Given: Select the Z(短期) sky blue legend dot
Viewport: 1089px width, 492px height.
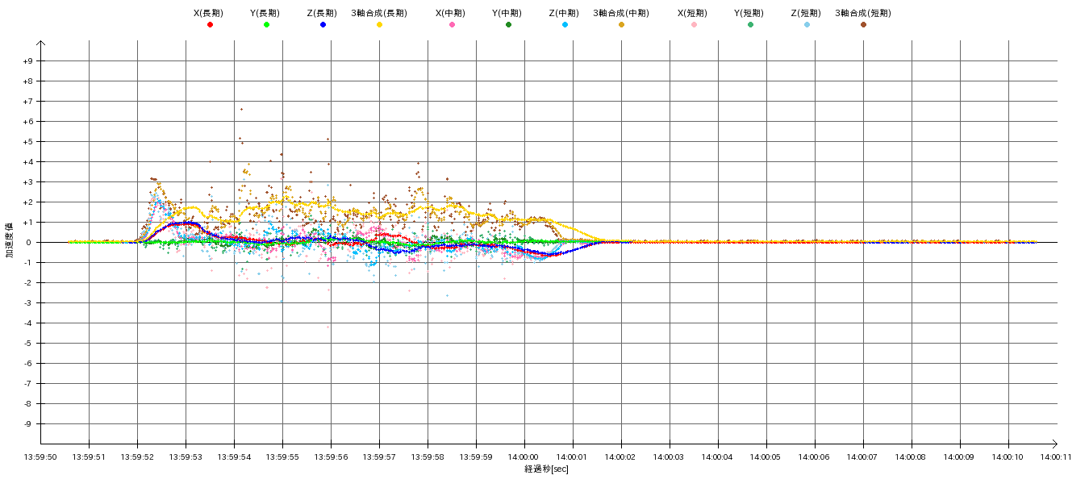Looking at the screenshot, I should coord(807,25).
